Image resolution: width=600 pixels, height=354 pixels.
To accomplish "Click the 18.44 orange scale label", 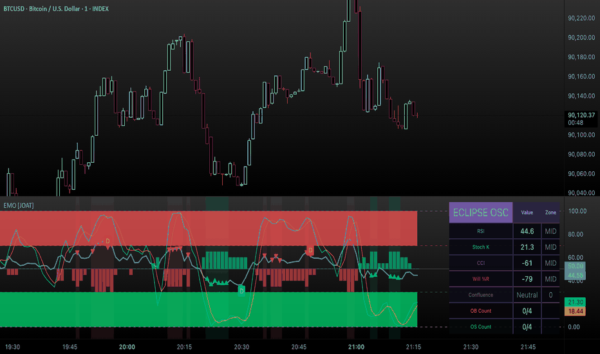I will [575, 311].
